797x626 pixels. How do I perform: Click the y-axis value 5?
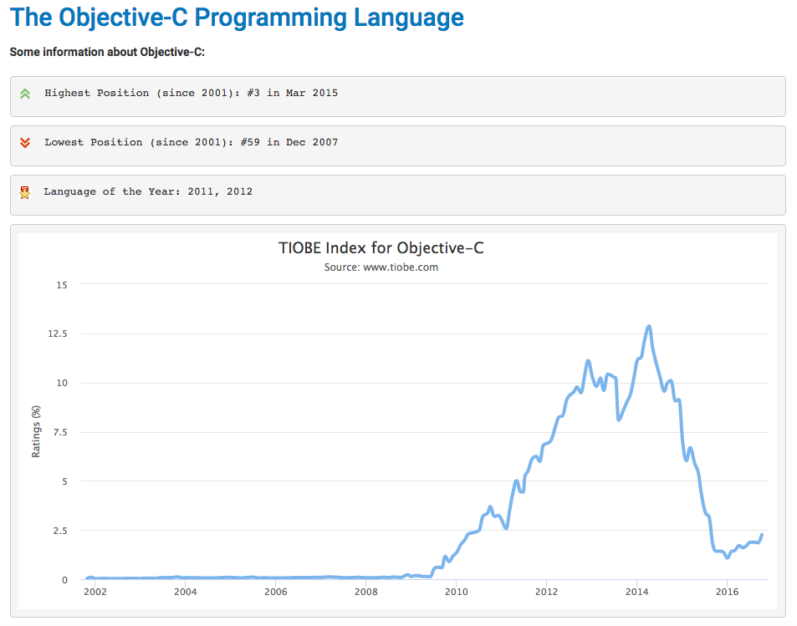[64, 481]
